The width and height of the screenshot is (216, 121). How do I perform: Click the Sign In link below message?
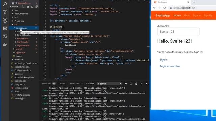[163, 60]
